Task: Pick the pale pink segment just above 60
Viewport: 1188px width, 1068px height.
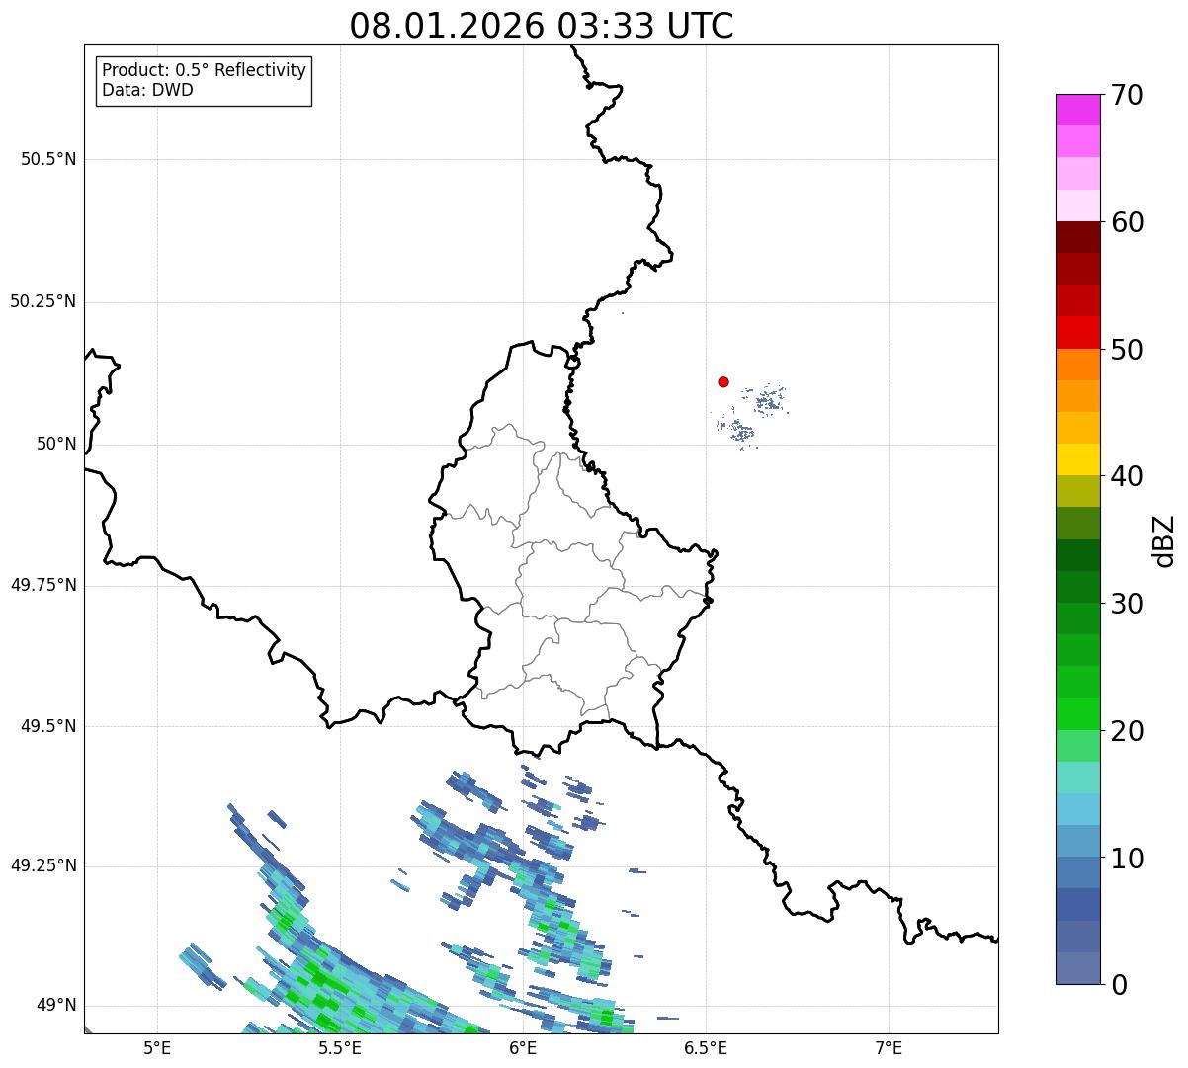Action: [x=1077, y=205]
